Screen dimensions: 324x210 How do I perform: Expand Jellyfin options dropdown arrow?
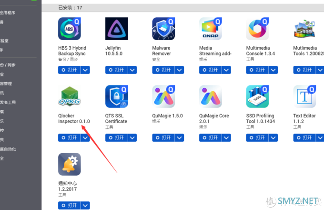pyautogui.click(x=132, y=70)
